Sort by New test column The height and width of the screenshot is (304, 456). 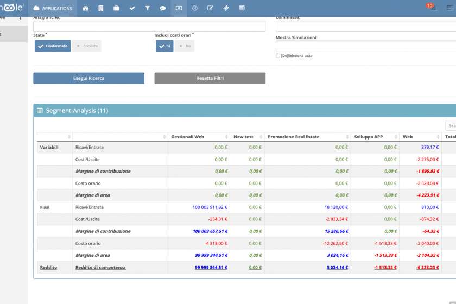tap(247, 137)
